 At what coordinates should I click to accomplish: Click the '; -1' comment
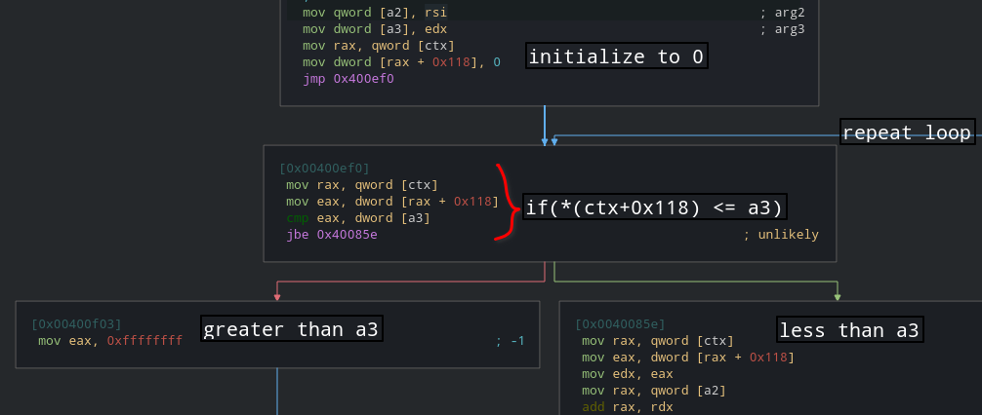pyautogui.click(x=510, y=340)
